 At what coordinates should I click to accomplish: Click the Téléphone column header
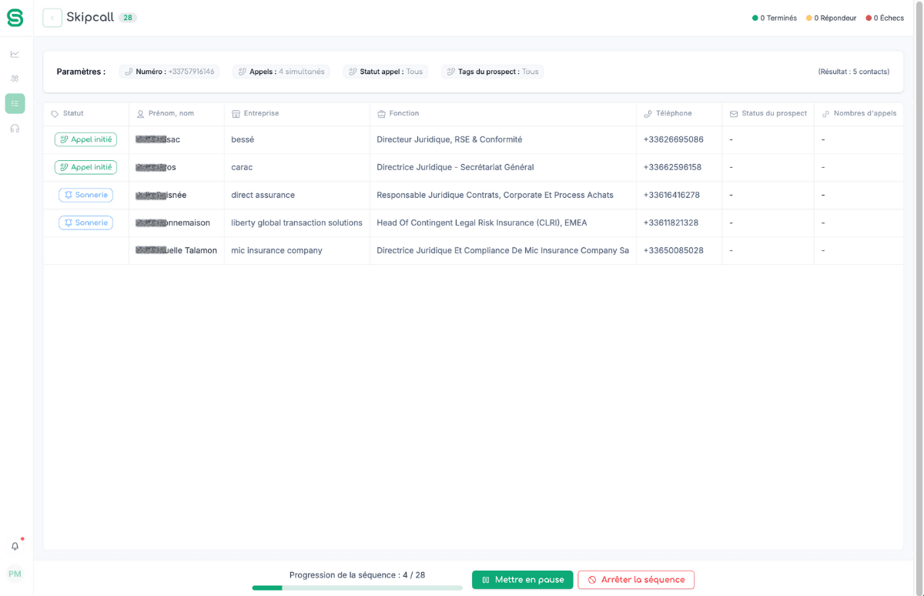(673, 113)
